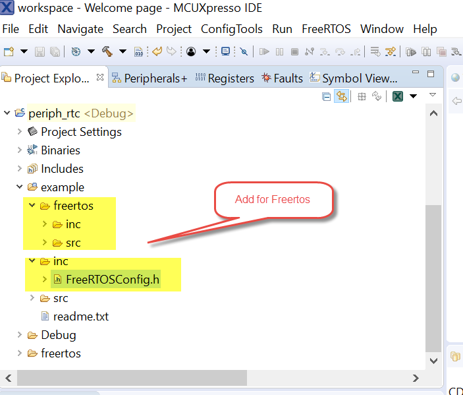Click the Step Into icon
463x395 pixels.
pyautogui.click(x=325, y=52)
